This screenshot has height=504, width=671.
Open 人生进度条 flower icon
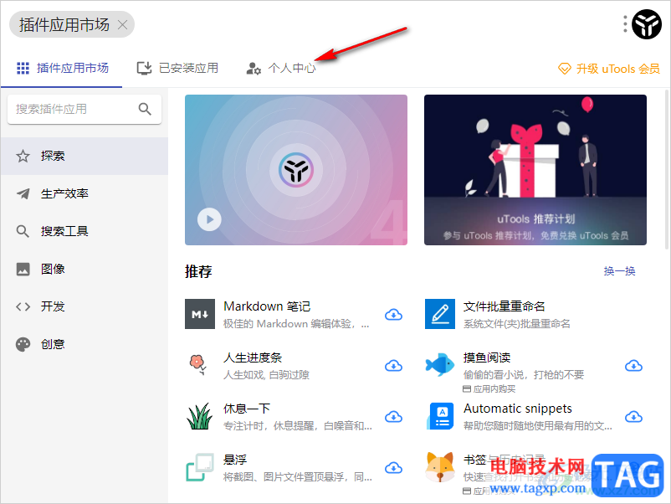(x=198, y=365)
